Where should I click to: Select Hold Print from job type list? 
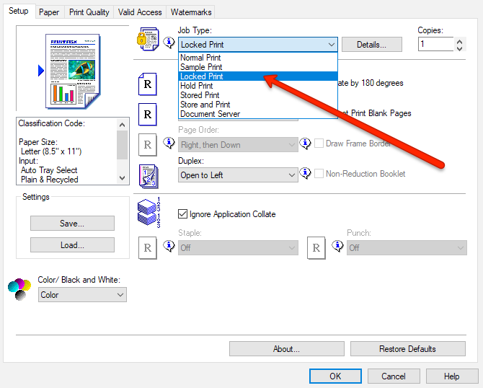pyautogui.click(x=197, y=86)
